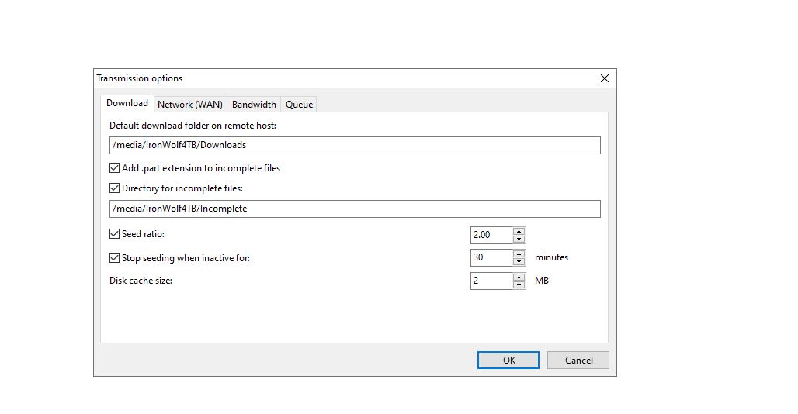This screenshot has height=414, width=798.
Task: Click the seed ratio 2.00 value field
Action: (x=491, y=235)
